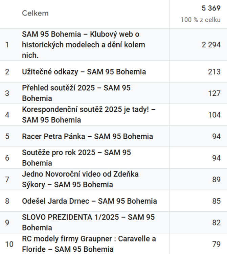227x254 pixels.
Task: Select row number 8 index cell
Action: [x=7, y=201]
